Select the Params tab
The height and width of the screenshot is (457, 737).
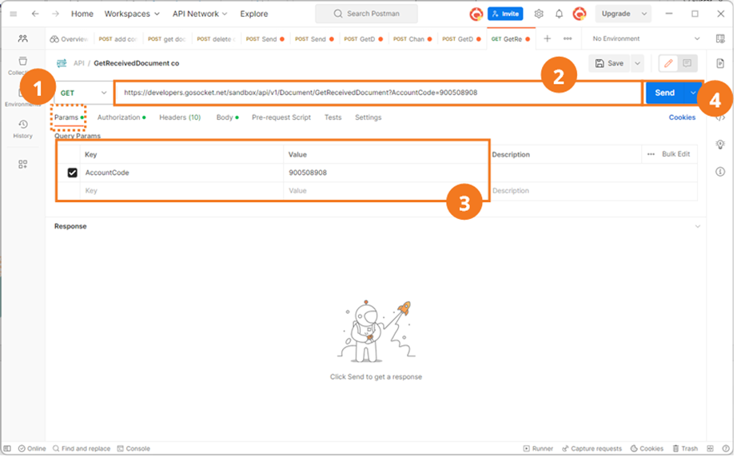tap(69, 117)
